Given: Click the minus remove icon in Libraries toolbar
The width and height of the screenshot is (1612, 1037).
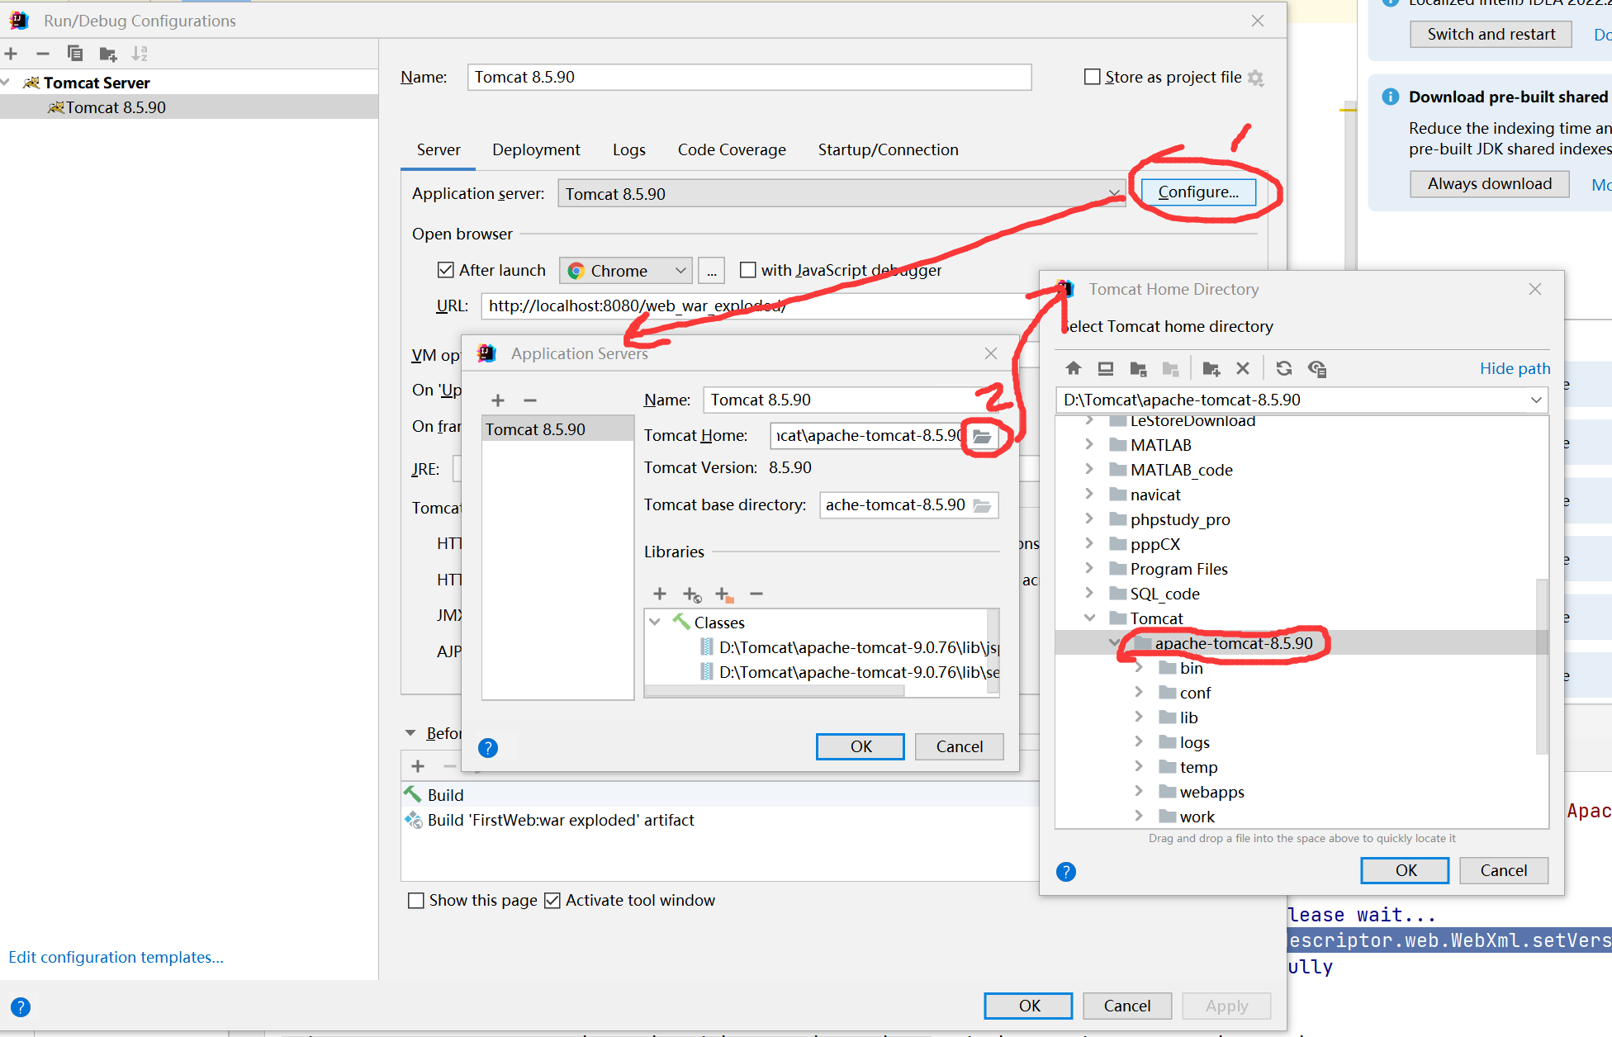Looking at the screenshot, I should [756, 594].
